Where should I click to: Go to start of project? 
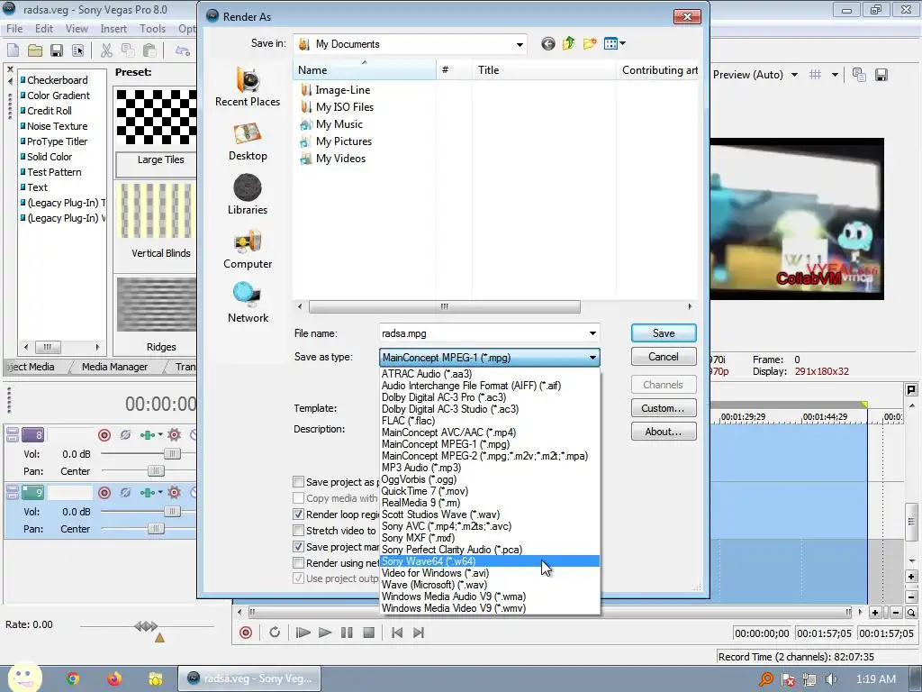(x=397, y=633)
